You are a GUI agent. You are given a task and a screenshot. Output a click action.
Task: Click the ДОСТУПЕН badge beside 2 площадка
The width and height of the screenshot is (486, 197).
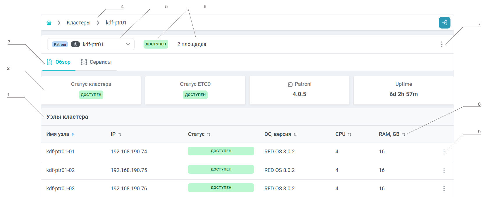click(156, 44)
